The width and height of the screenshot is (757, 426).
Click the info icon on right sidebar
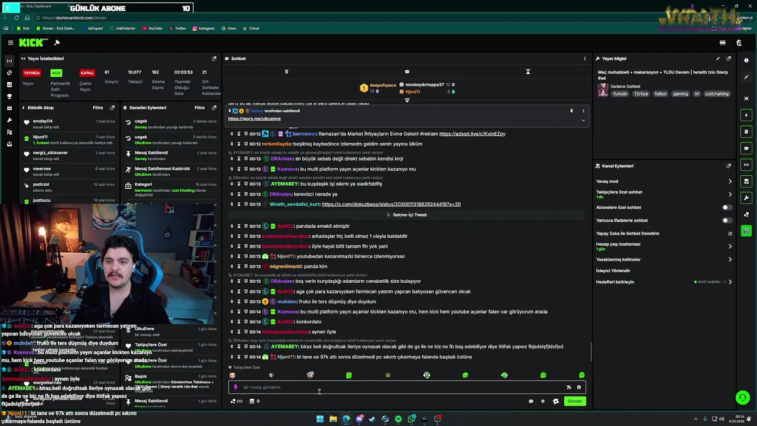point(746,60)
